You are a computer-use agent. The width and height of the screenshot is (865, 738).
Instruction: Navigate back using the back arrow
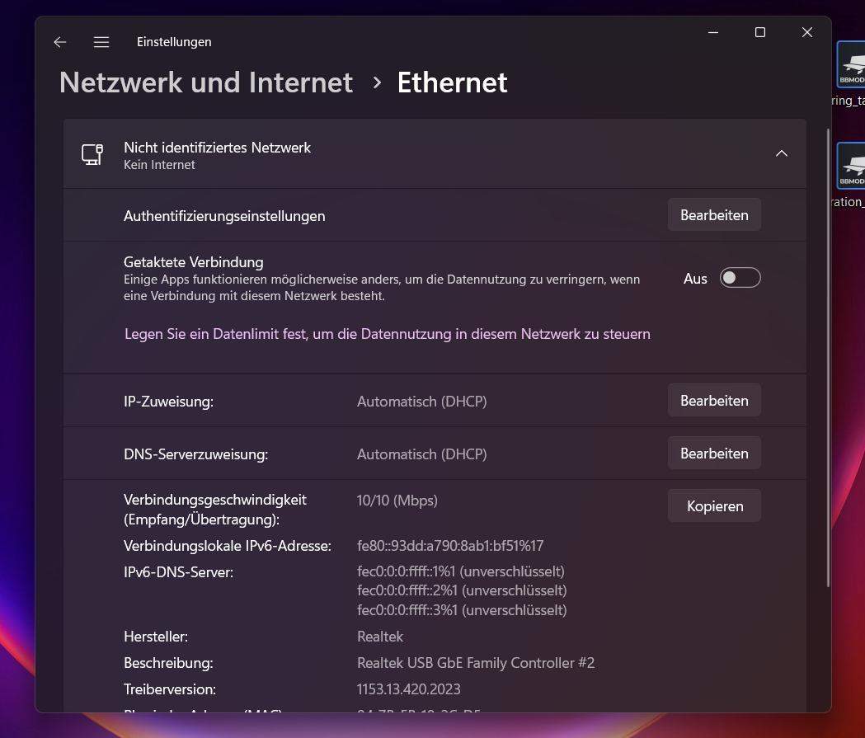[59, 42]
